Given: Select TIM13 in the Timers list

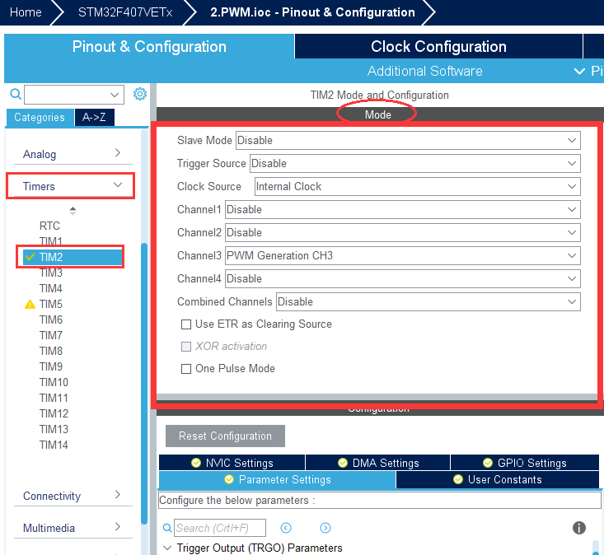Looking at the screenshot, I should click(x=54, y=429).
